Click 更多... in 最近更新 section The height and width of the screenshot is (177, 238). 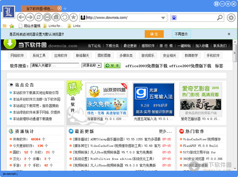(x=165, y=131)
